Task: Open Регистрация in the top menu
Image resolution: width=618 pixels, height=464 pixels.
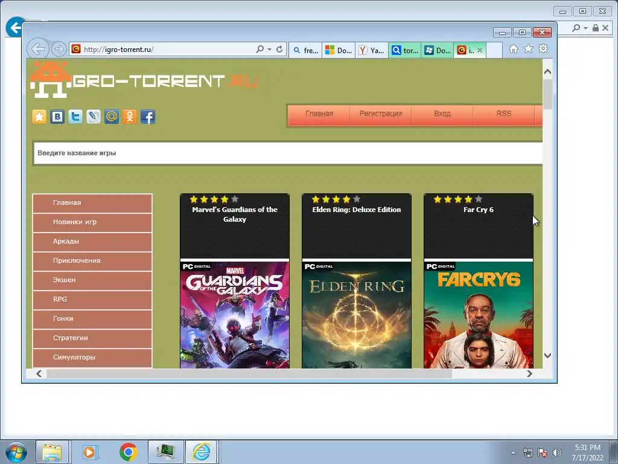Action: [381, 114]
